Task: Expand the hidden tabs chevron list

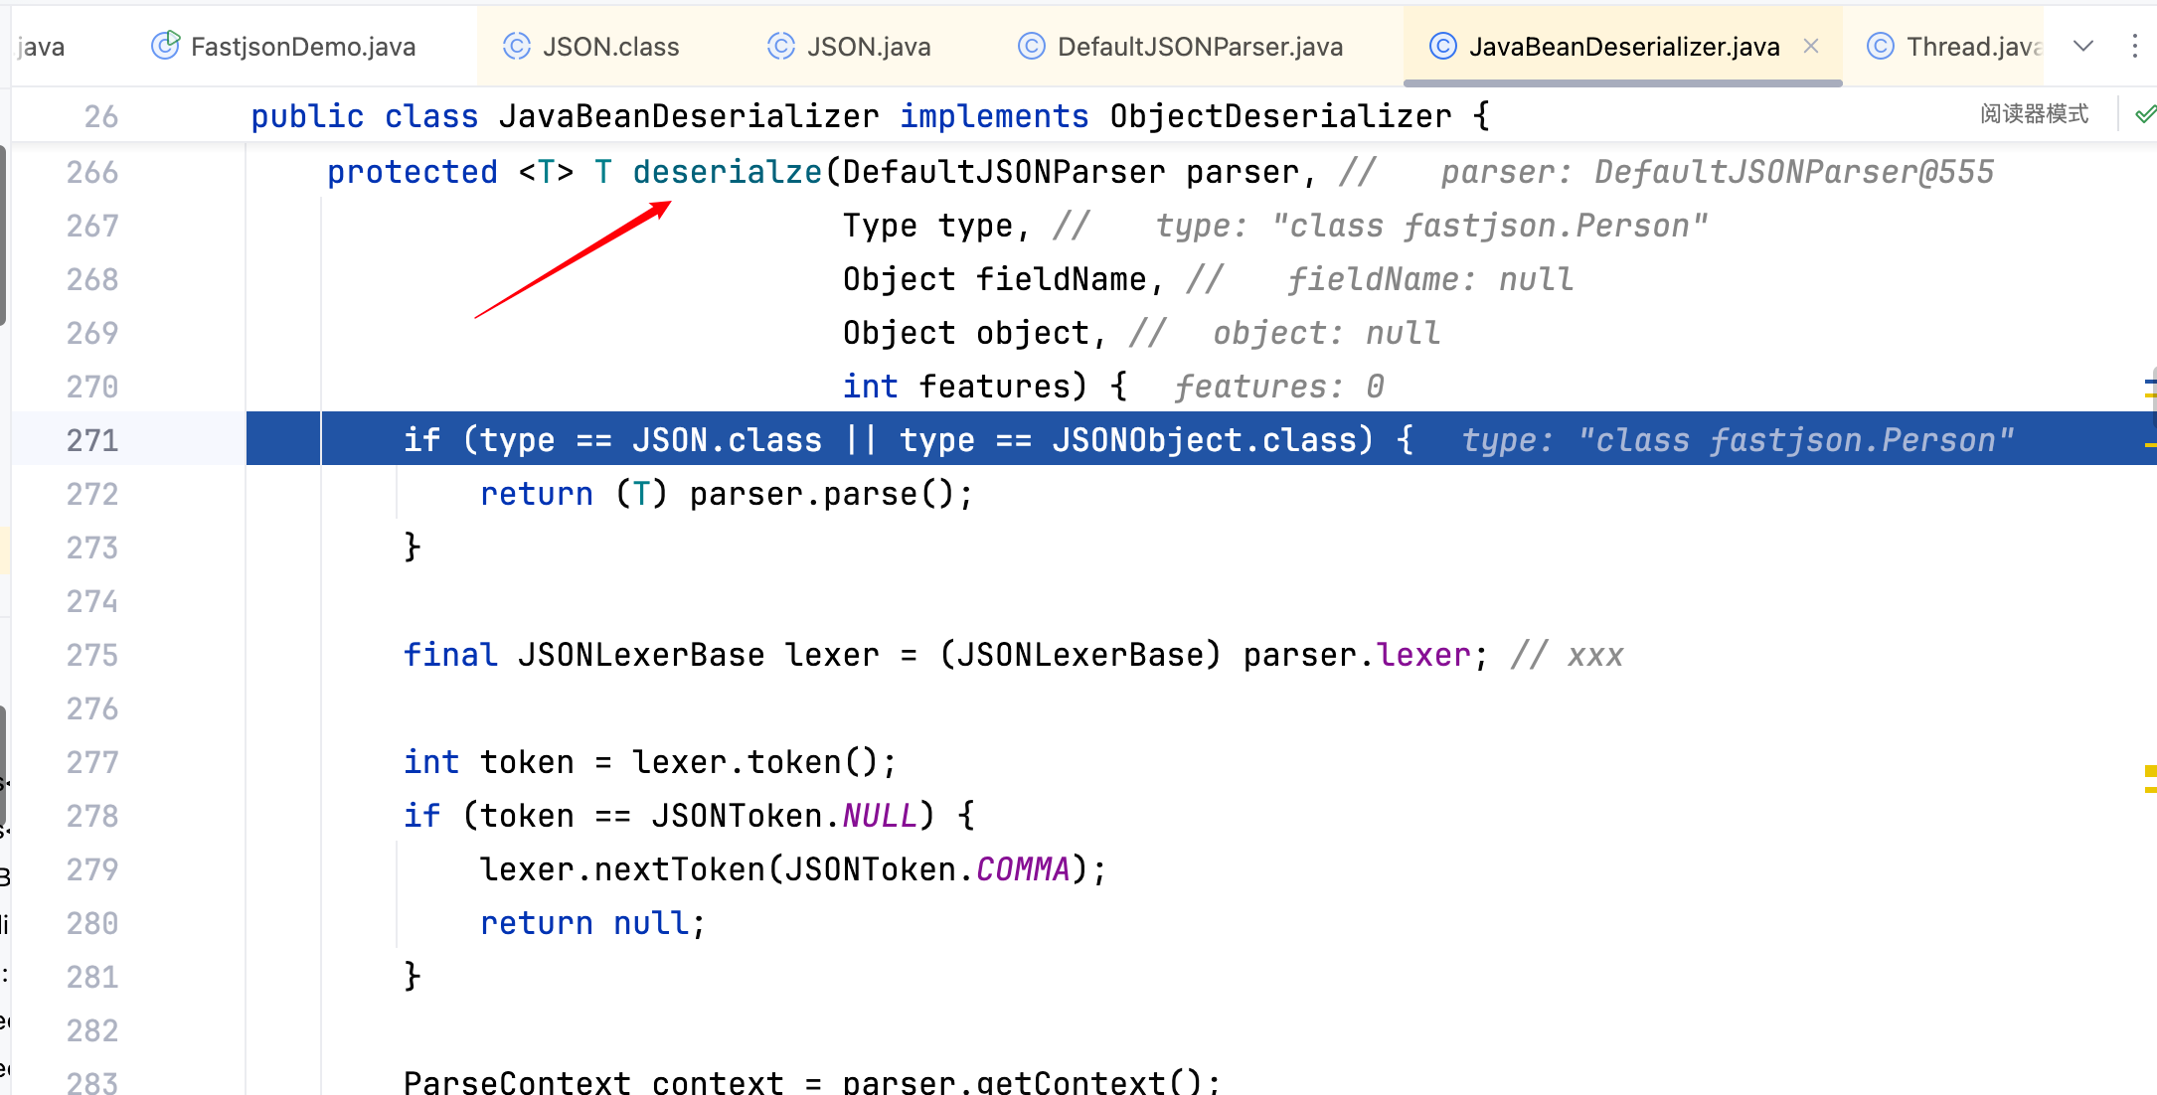Action: (x=2083, y=46)
